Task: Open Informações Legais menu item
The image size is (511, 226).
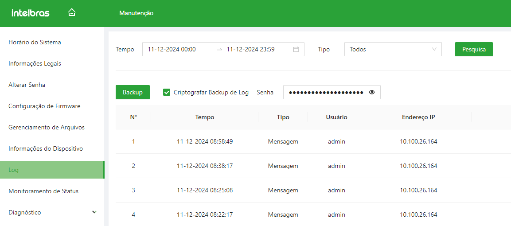Action: [x=35, y=63]
